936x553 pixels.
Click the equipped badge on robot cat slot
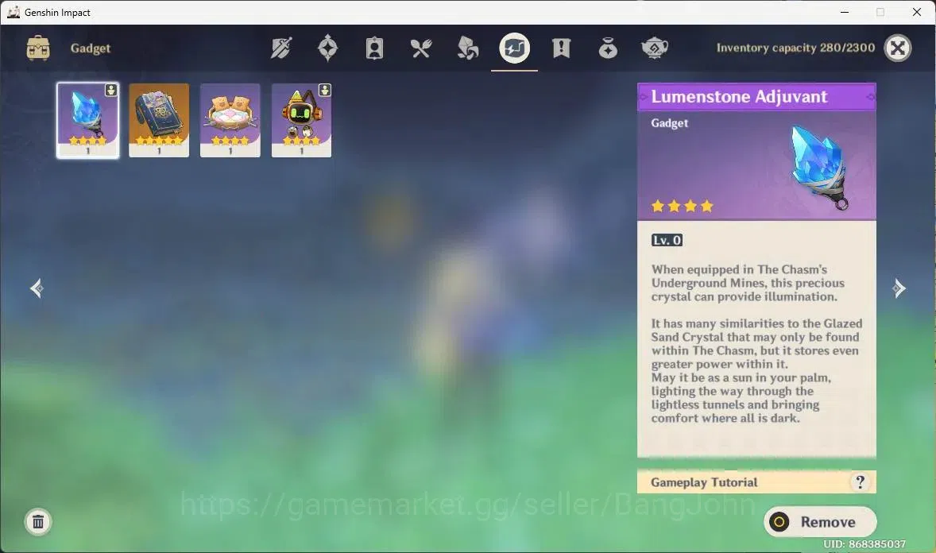click(x=325, y=90)
